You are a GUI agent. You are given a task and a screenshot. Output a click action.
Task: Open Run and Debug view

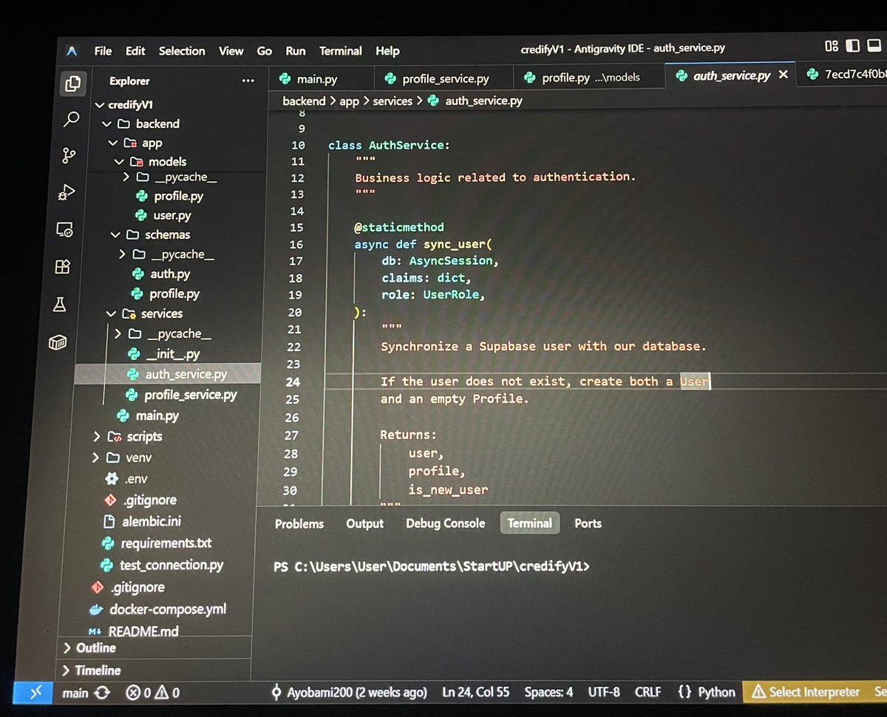[67, 192]
